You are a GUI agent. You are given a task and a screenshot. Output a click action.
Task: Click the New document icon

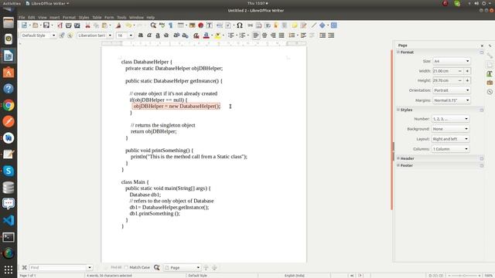(x=24, y=25)
